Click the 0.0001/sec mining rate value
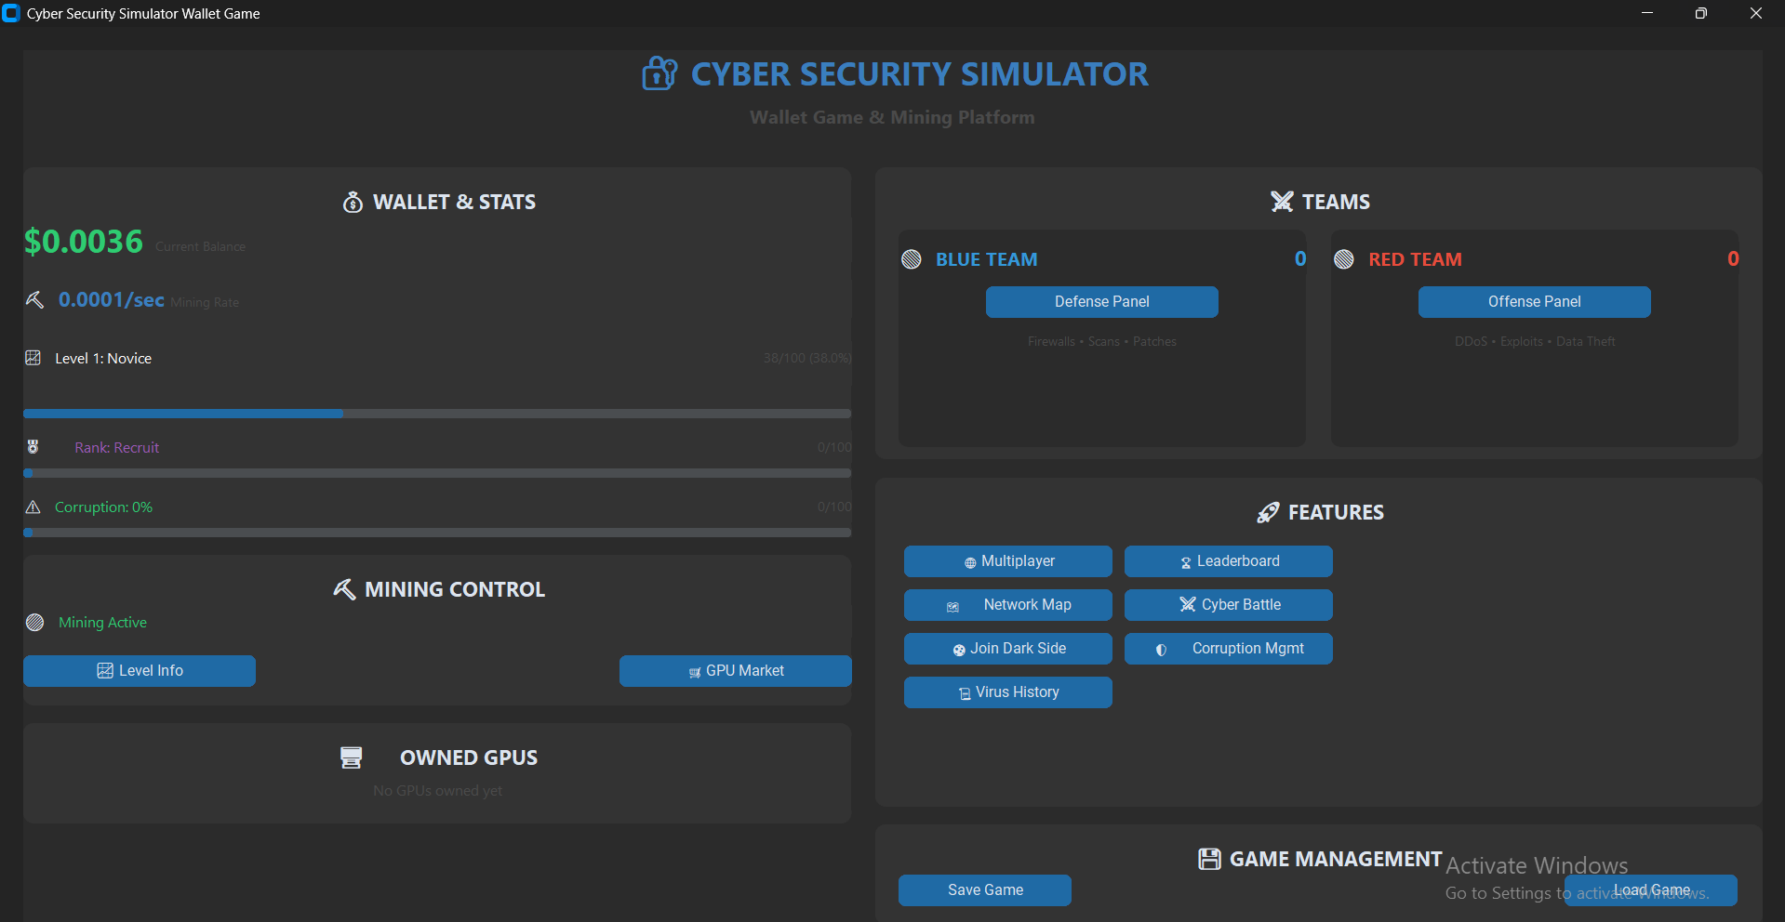Viewport: 1785px width, 922px height. pos(112,299)
